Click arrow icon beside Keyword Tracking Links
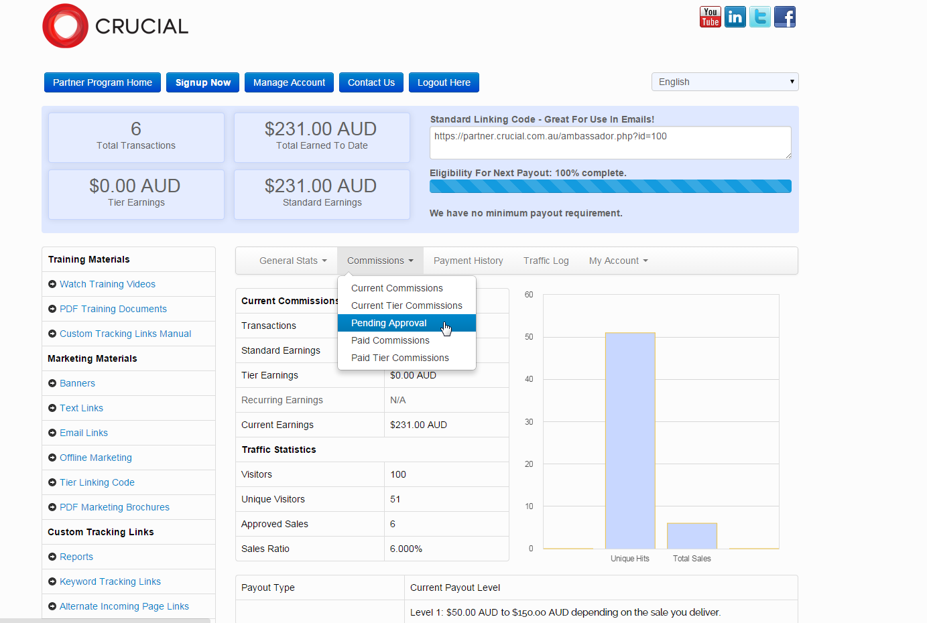927x623 pixels. point(52,581)
